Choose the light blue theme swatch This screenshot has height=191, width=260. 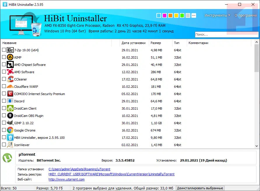pos(159,15)
